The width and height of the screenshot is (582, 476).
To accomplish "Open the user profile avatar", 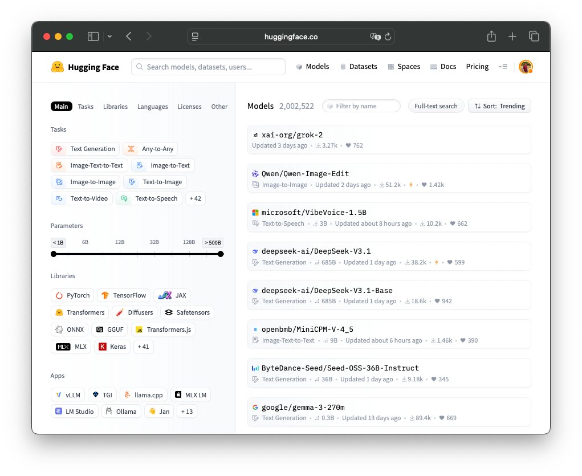I will [x=525, y=67].
